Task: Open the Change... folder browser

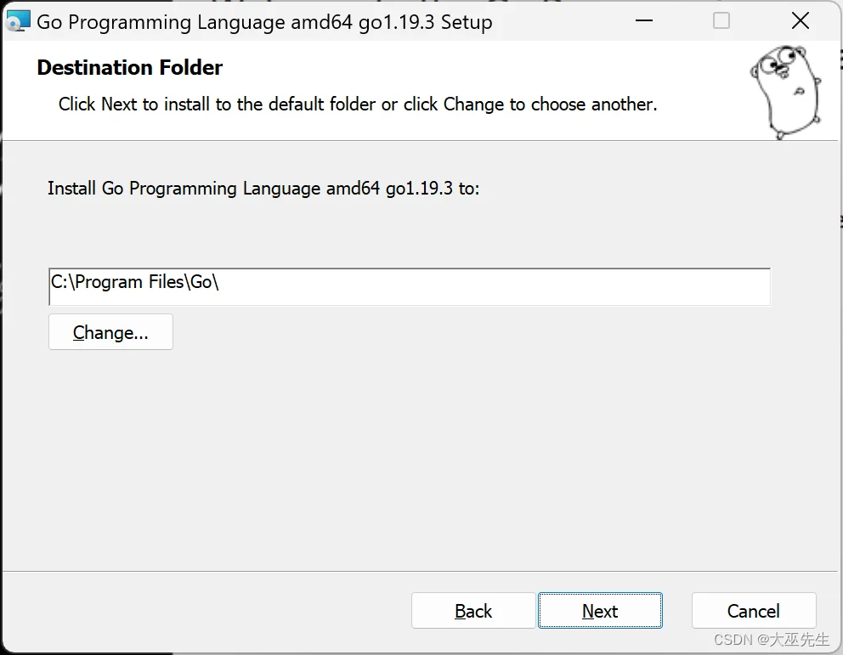Action: pos(110,332)
